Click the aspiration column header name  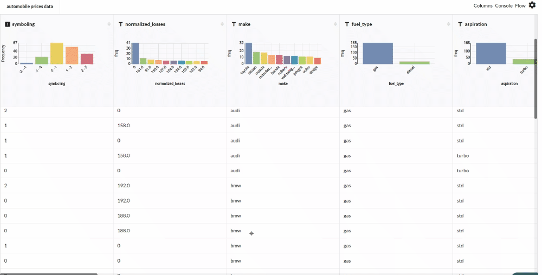coord(476,24)
